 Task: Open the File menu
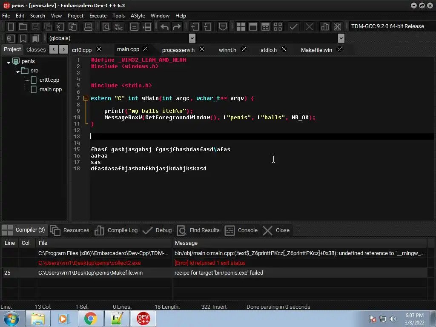(x=6, y=16)
